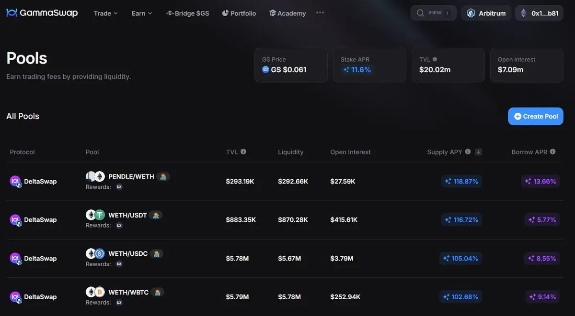Click the 8.55% Borrow APR badge

tap(542, 258)
